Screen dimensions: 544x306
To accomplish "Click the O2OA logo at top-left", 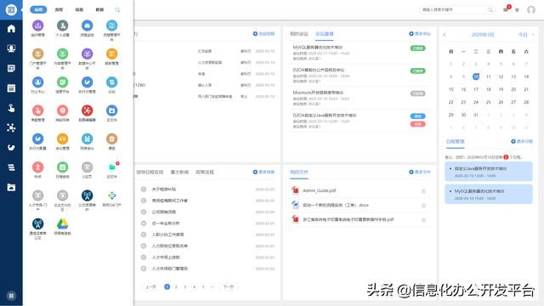I will pos(11,9).
